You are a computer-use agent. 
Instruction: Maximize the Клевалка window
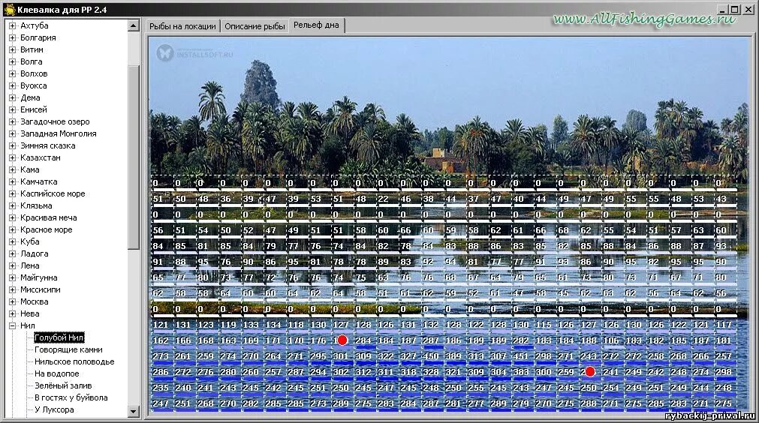pos(734,9)
